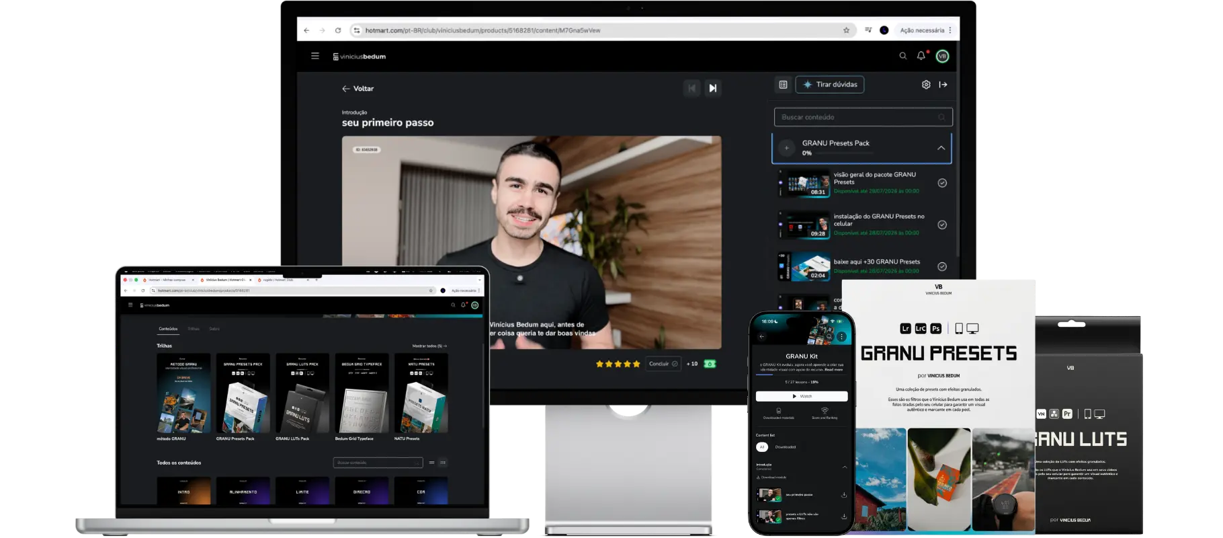Collapse sidebar with the arrow-right icon
Viewport: 1223px width, 538px height.
[x=943, y=85]
